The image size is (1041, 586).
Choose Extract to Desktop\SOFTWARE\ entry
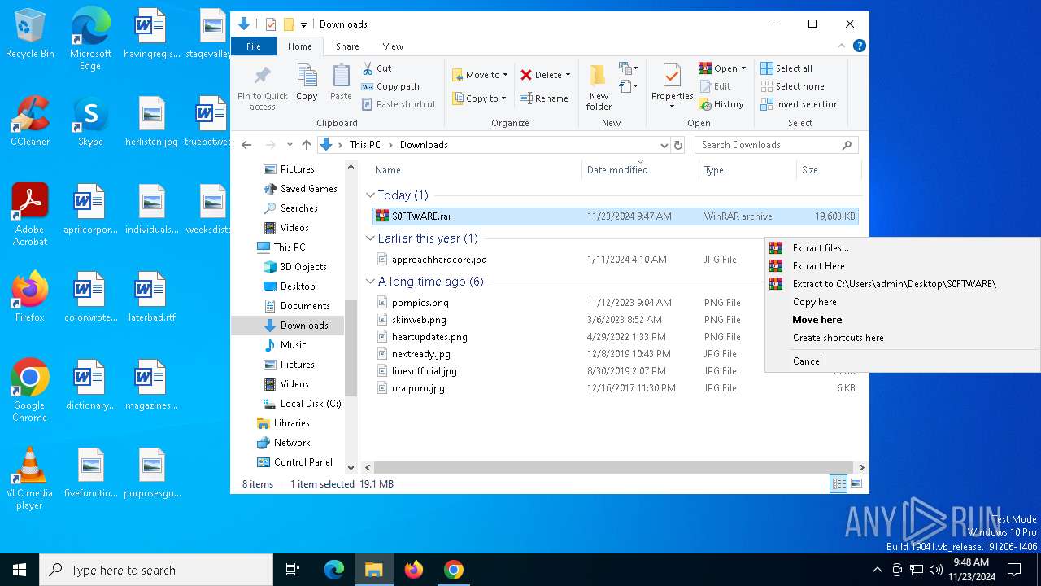[x=902, y=284]
